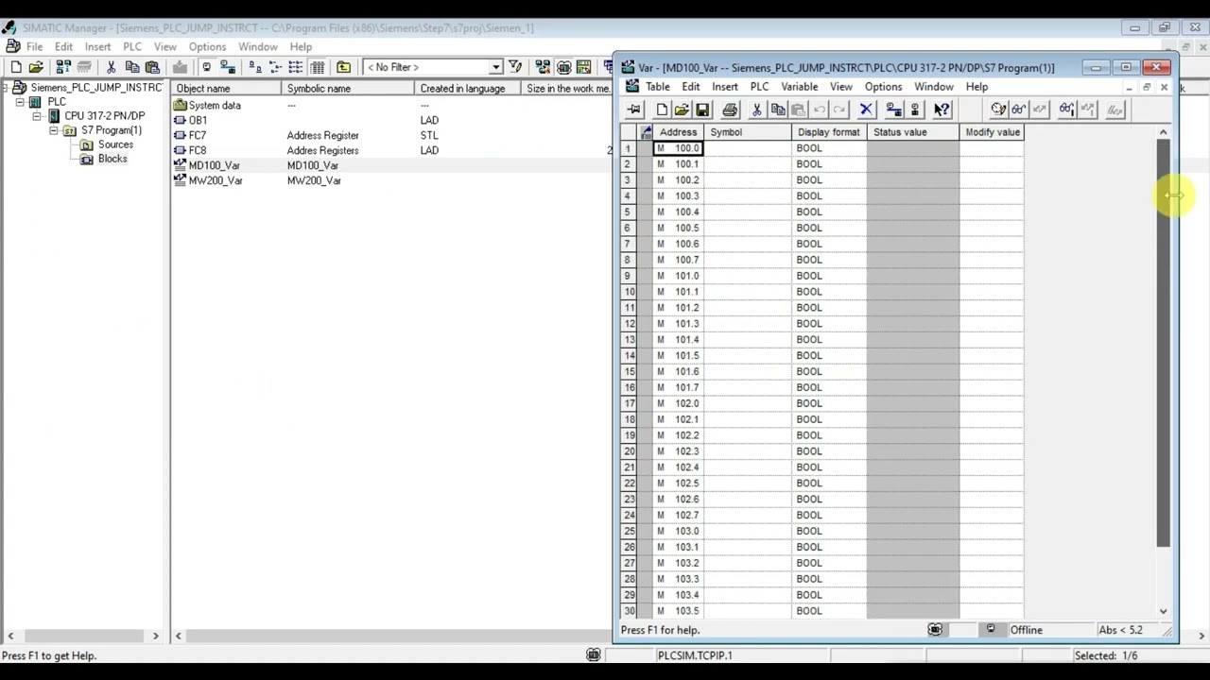
Task: Click Download icon in SIMATIC Manager toolbar
Action: [x=180, y=67]
